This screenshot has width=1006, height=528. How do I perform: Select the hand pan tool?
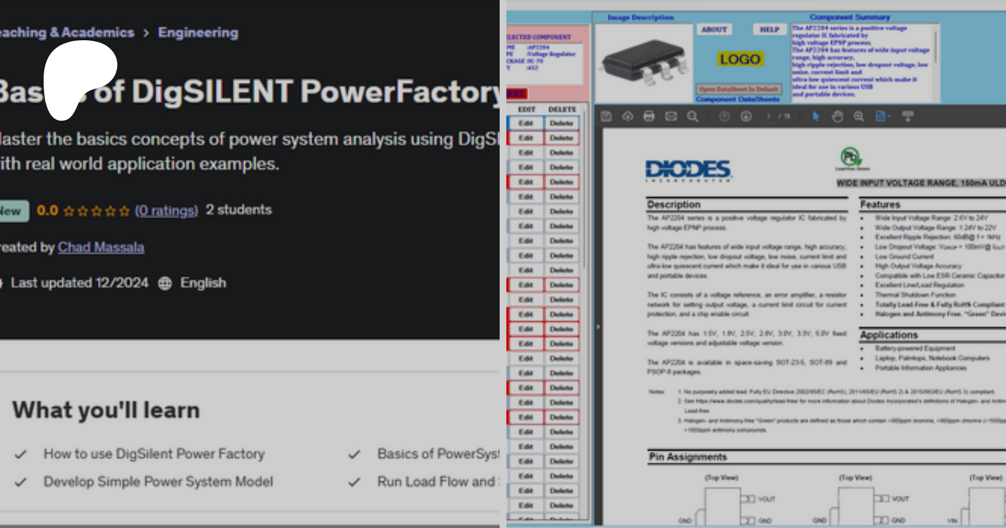click(837, 116)
